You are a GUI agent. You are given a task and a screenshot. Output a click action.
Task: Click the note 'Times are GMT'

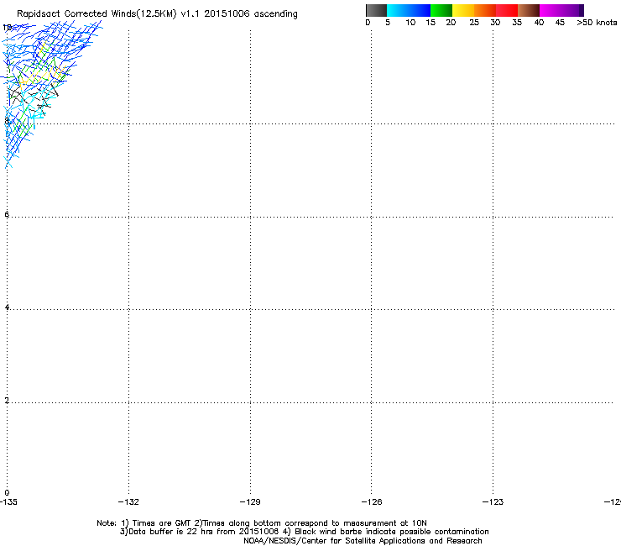tap(162, 523)
